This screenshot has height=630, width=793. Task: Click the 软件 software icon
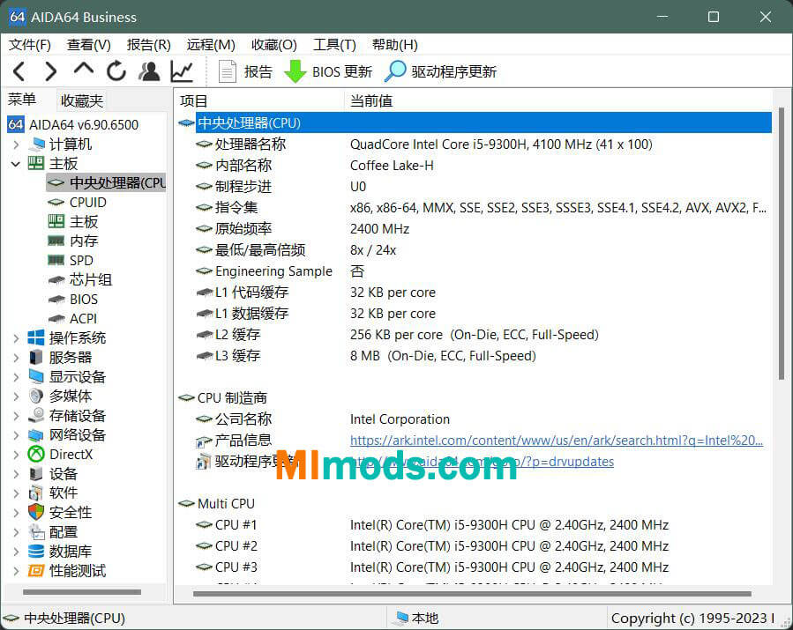tap(36, 493)
